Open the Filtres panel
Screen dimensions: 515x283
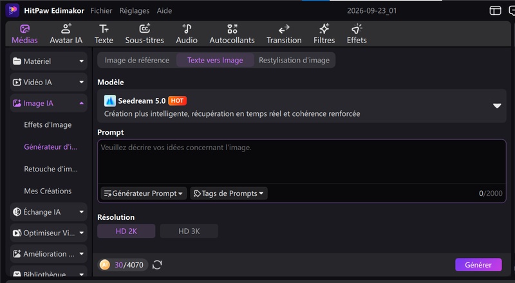tap(324, 34)
